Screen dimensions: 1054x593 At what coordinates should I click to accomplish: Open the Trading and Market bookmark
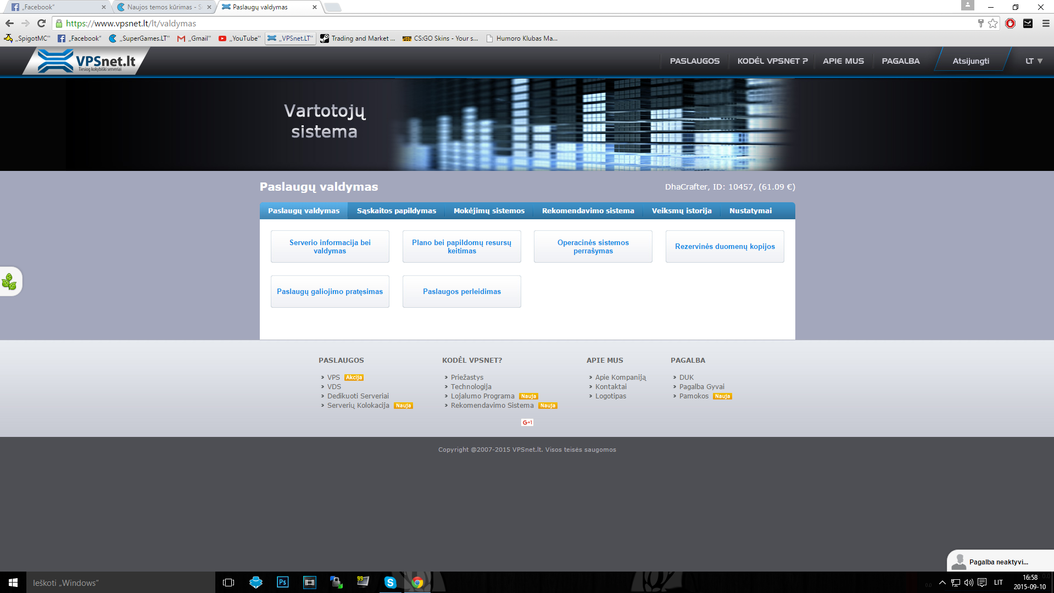[358, 38]
